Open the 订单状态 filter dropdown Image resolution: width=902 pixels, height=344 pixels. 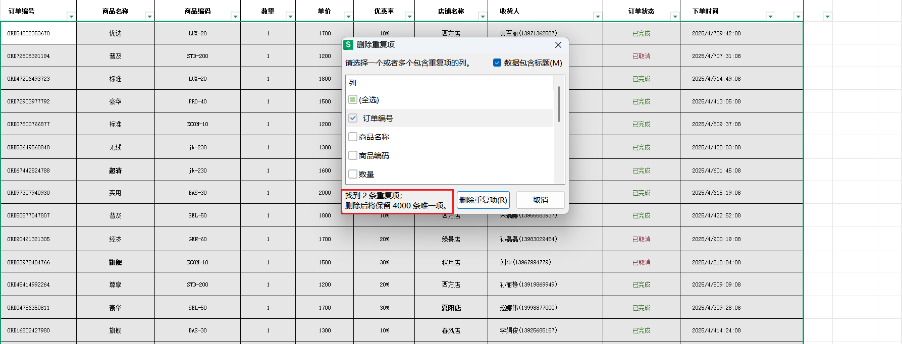point(675,17)
